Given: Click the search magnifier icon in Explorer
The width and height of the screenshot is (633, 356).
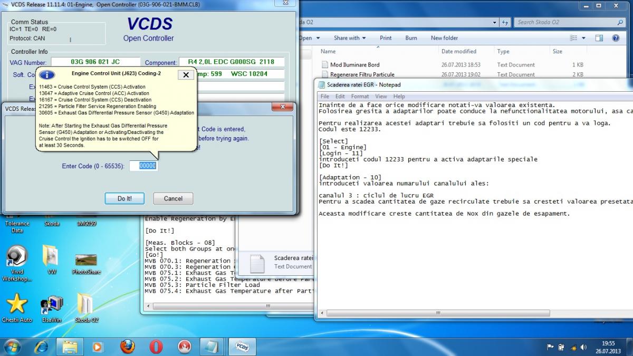Looking at the screenshot, I should click(620, 22).
